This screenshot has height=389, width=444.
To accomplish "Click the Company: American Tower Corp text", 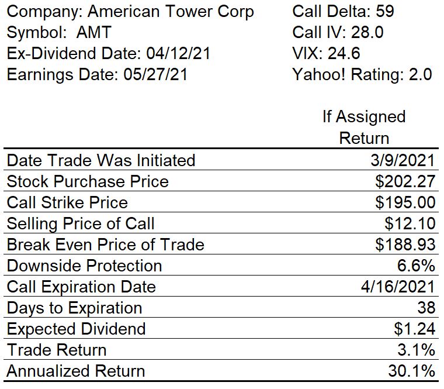I will (x=130, y=12).
